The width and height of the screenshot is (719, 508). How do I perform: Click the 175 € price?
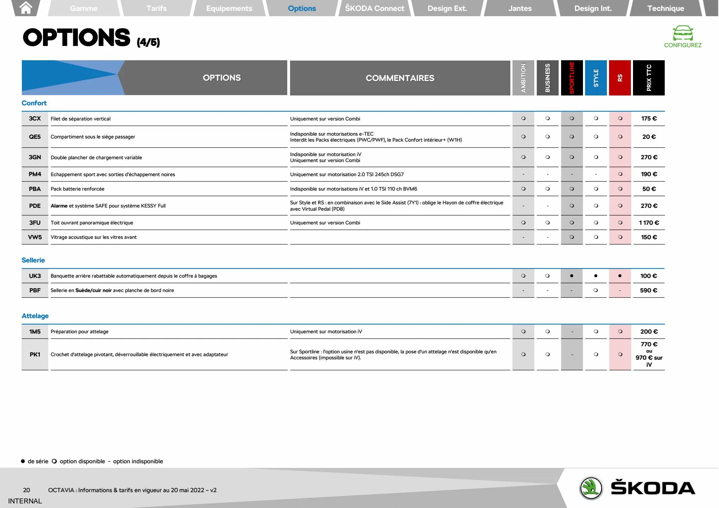pos(649,118)
